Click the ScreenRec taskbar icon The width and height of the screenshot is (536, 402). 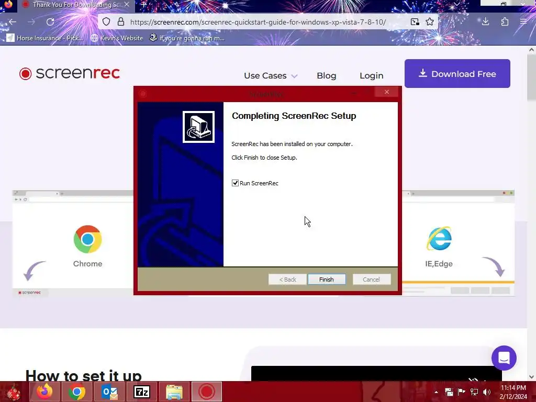pos(206,392)
